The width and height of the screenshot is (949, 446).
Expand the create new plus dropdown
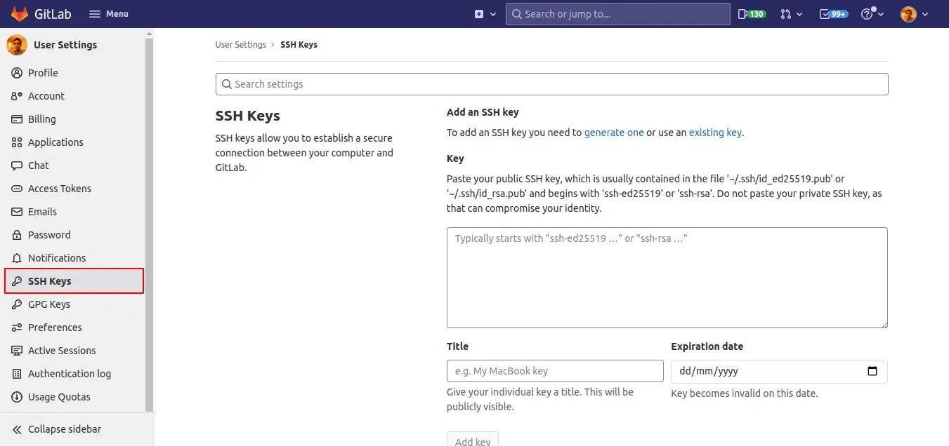(x=485, y=14)
